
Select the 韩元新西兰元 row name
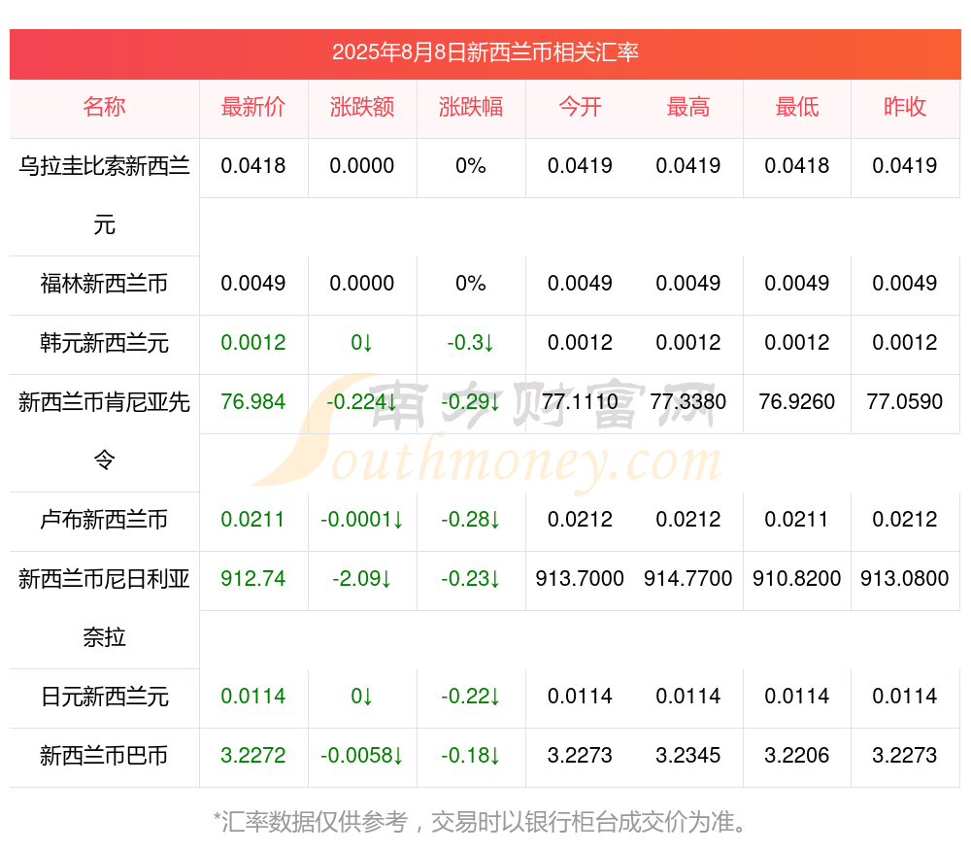coord(104,343)
